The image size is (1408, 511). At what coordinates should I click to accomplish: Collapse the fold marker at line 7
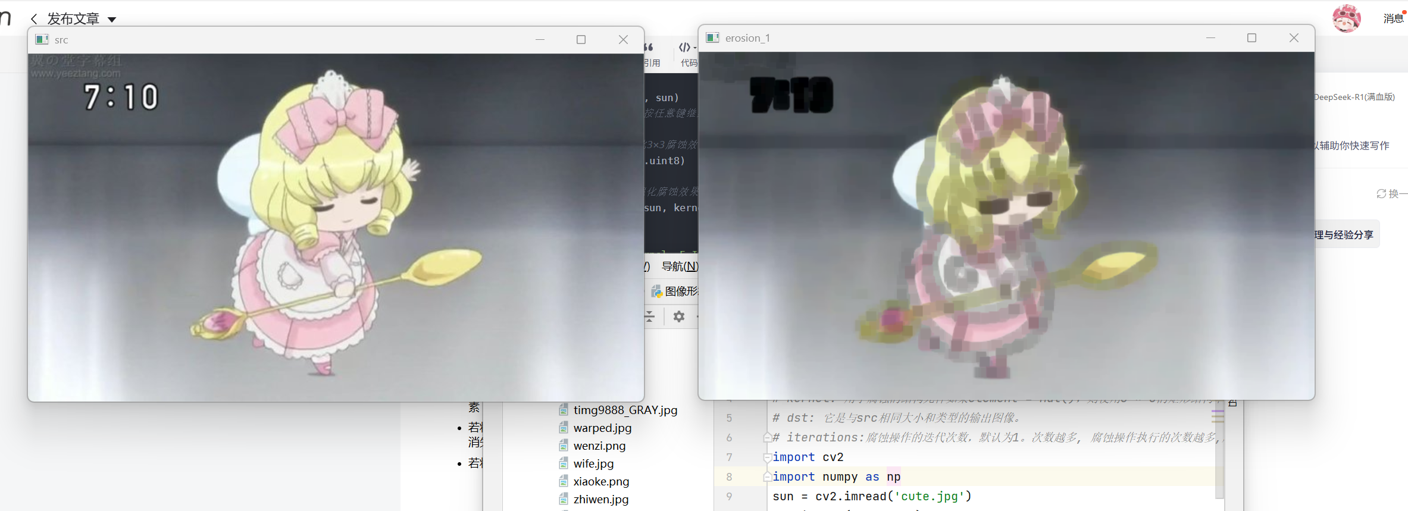(x=768, y=457)
